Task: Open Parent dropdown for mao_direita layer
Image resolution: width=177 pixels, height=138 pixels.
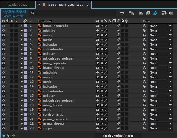Action: click(161, 105)
